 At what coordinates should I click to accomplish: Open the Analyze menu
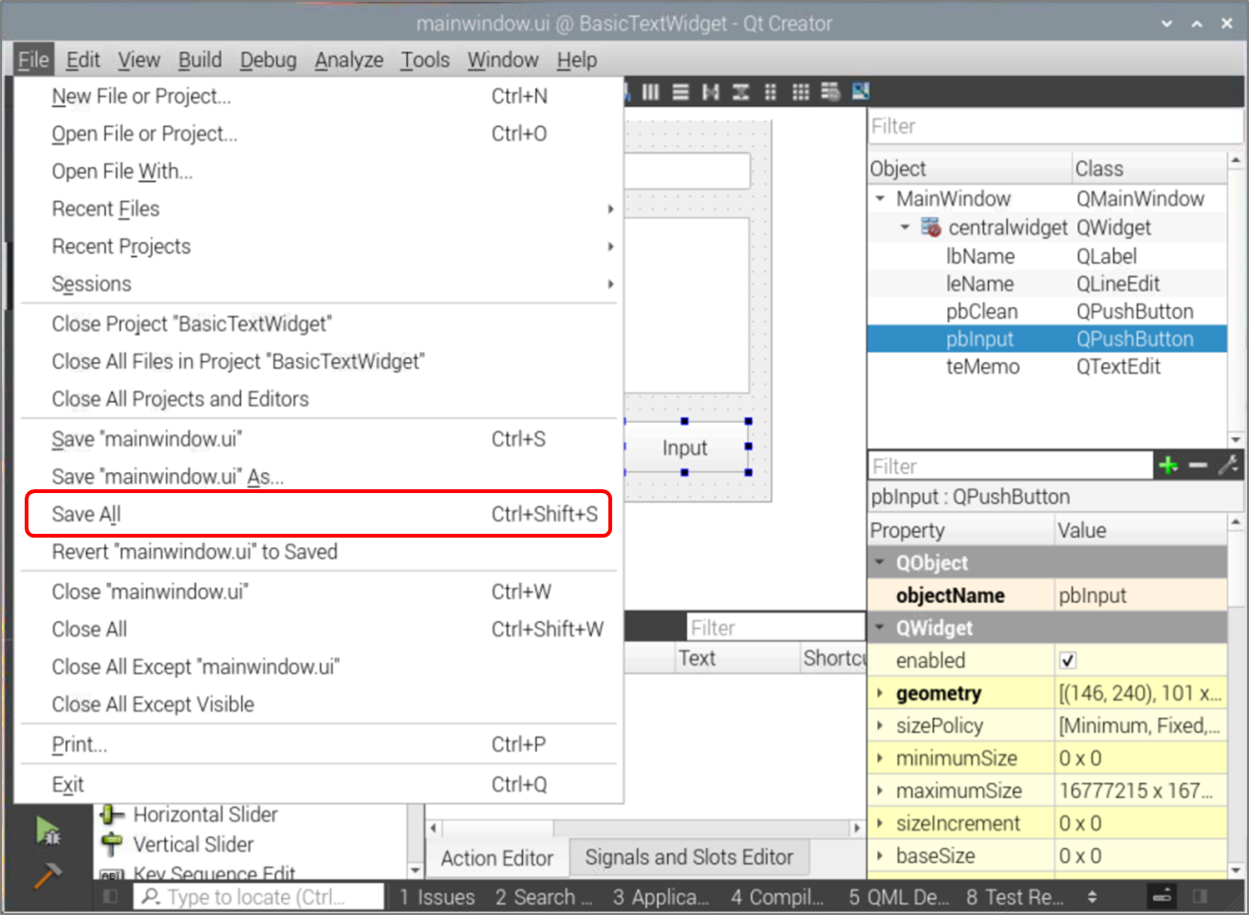[x=349, y=60]
